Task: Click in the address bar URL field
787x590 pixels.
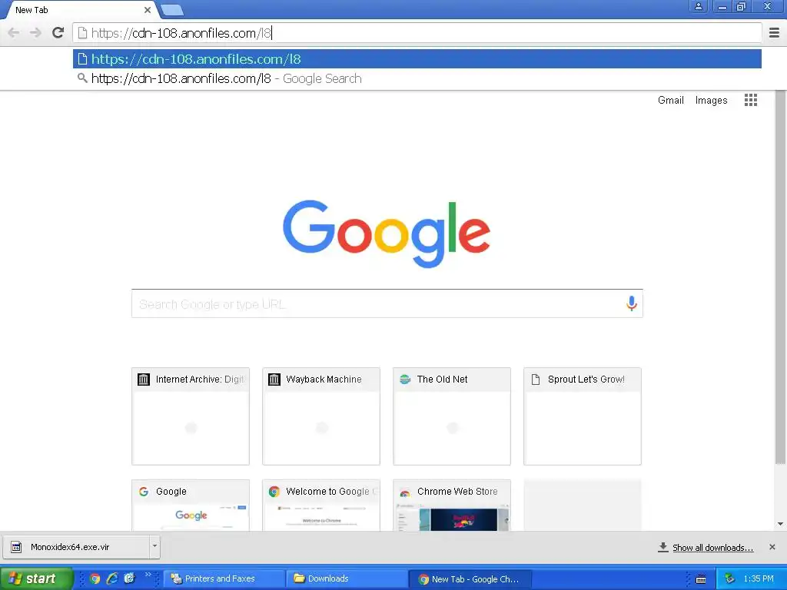Action: click(417, 33)
